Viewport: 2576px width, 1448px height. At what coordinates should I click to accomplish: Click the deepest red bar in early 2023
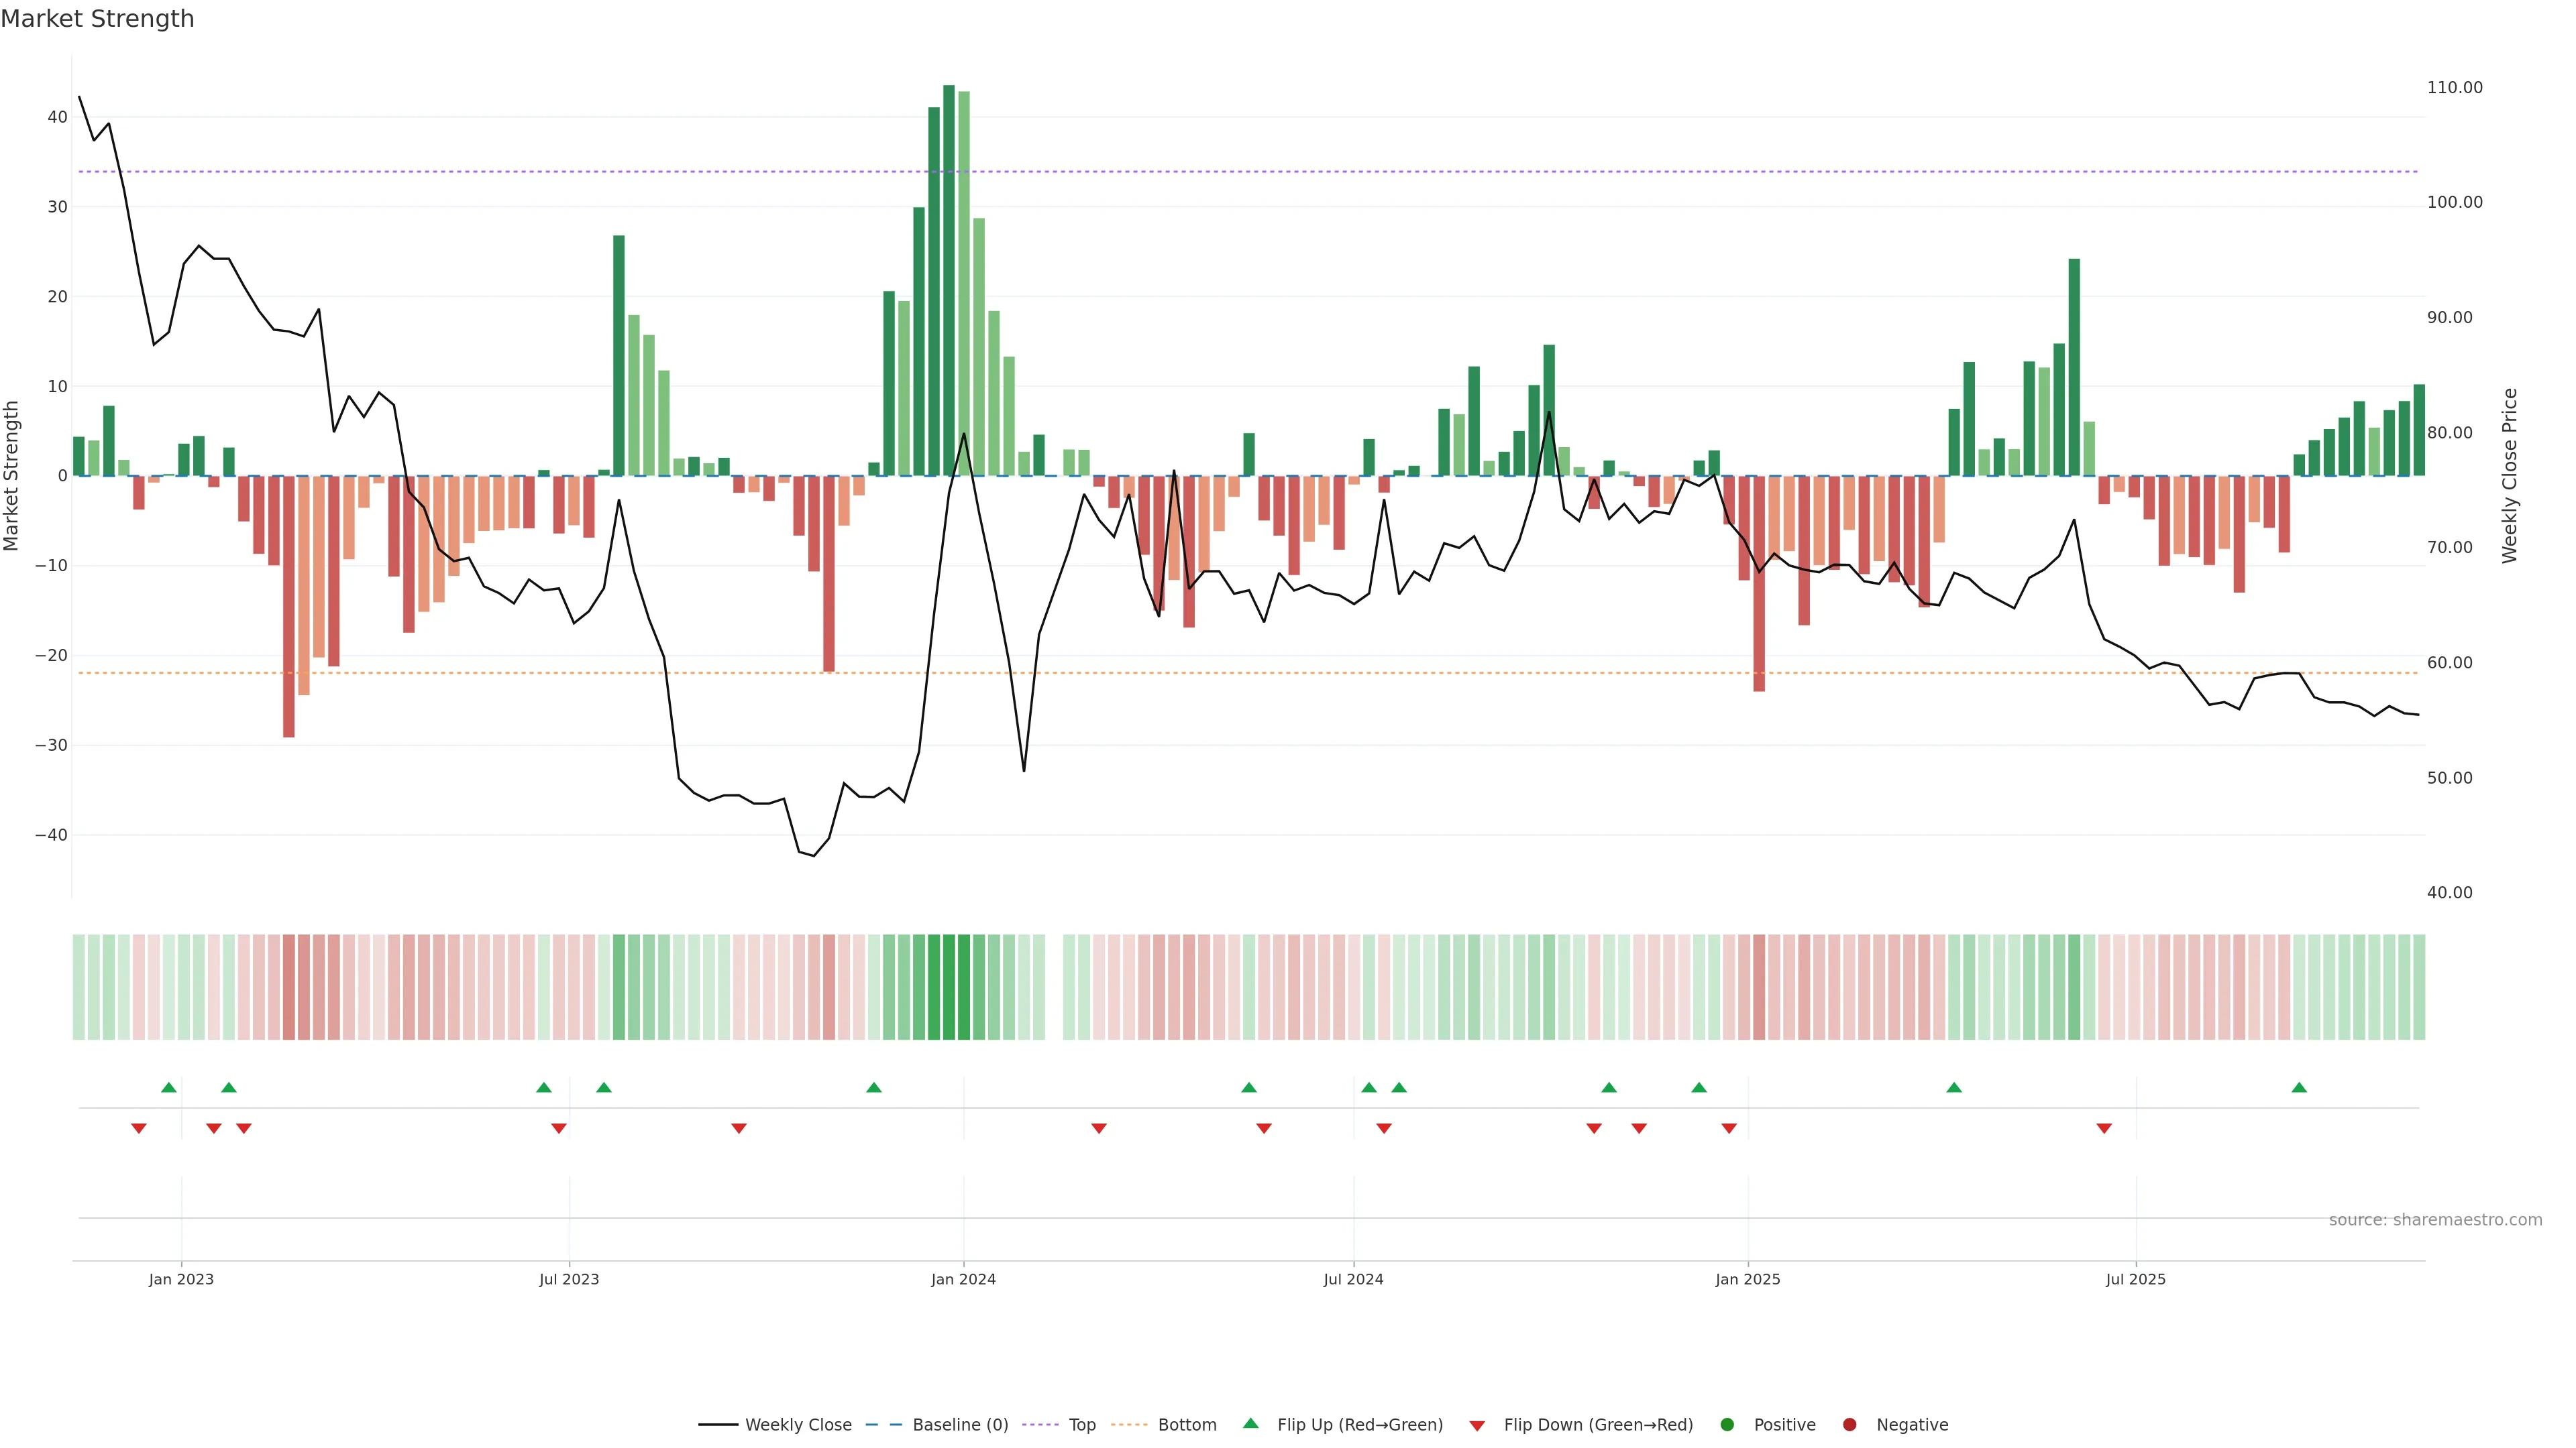(289, 605)
